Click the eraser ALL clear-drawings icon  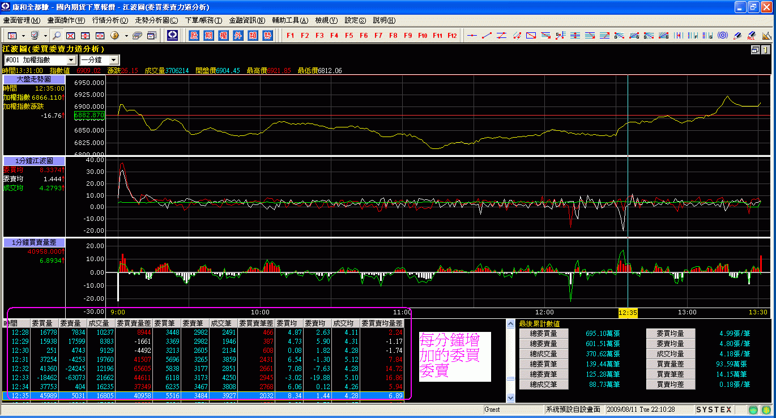point(752,36)
